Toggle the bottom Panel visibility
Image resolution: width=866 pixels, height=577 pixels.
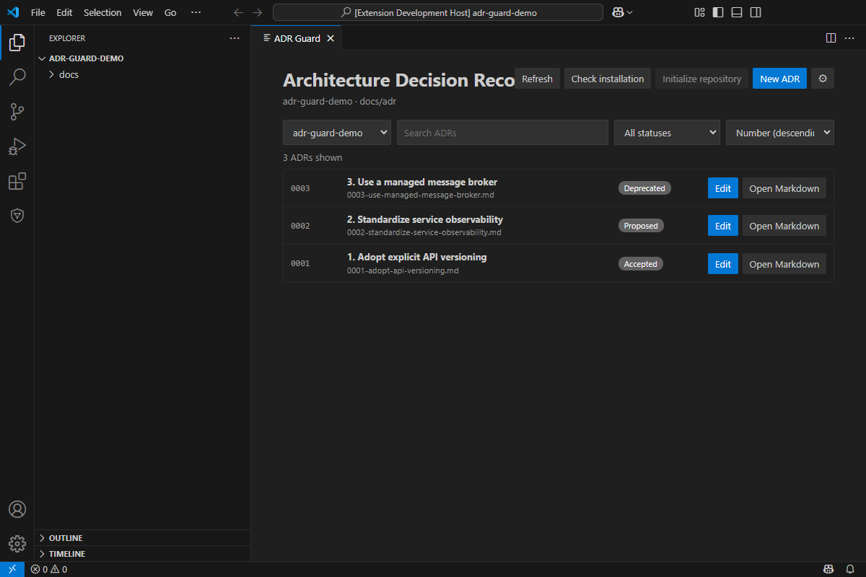pyautogui.click(x=737, y=12)
